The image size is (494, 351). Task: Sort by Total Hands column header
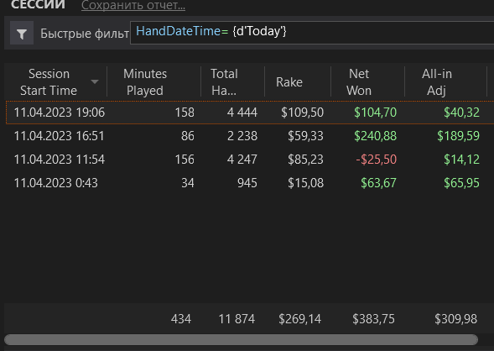(224, 82)
